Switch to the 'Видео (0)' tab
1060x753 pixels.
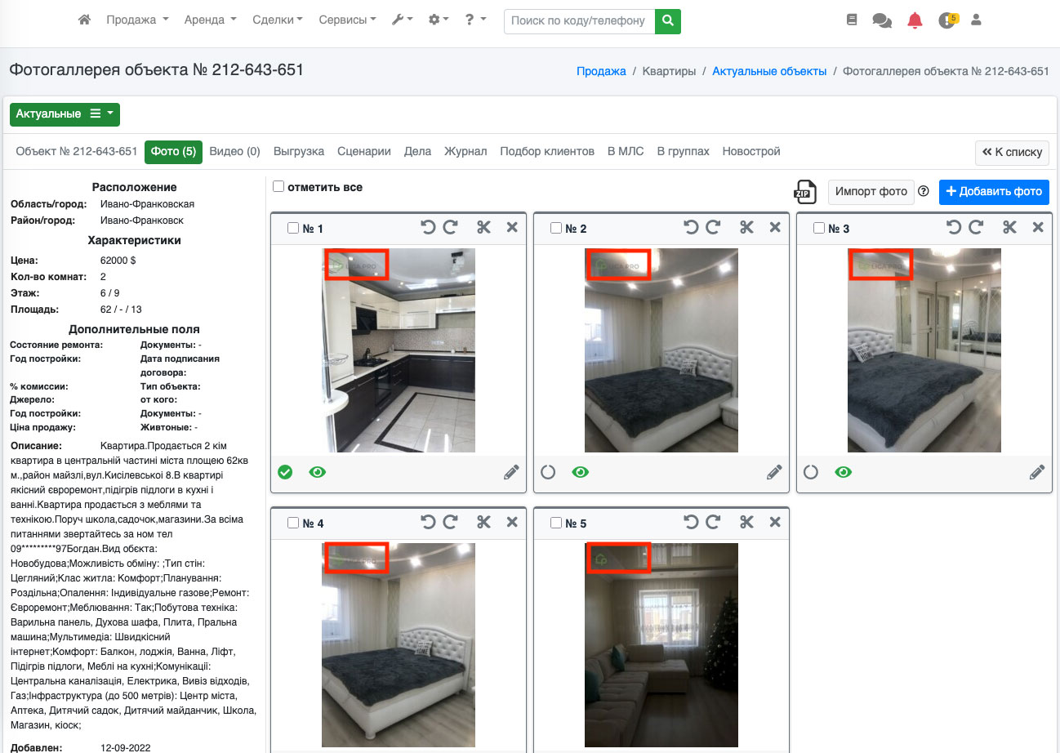click(234, 152)
